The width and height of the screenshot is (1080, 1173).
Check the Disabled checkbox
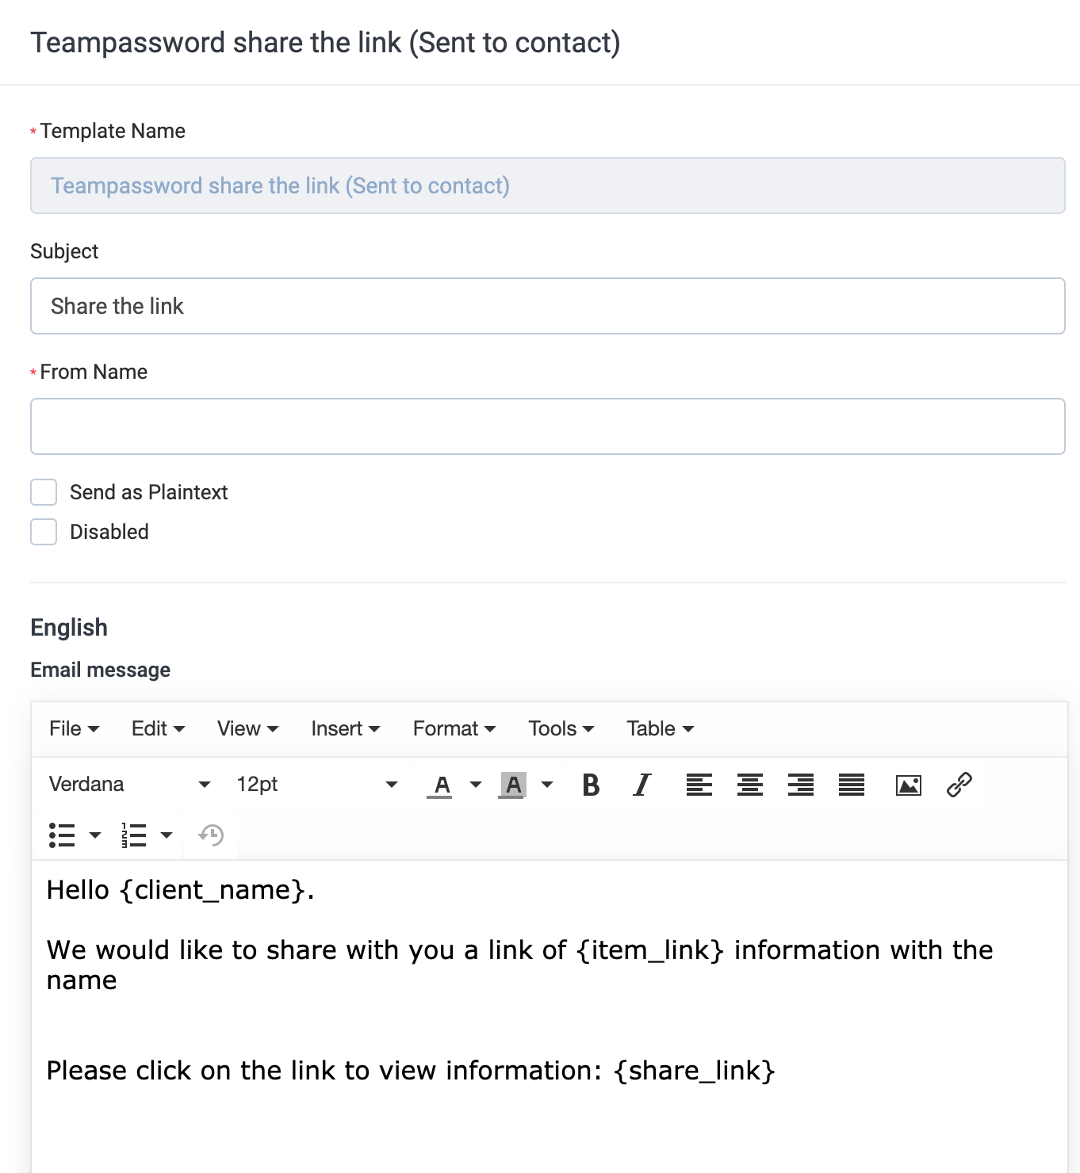pyautogui.click(x=44, y=532)
